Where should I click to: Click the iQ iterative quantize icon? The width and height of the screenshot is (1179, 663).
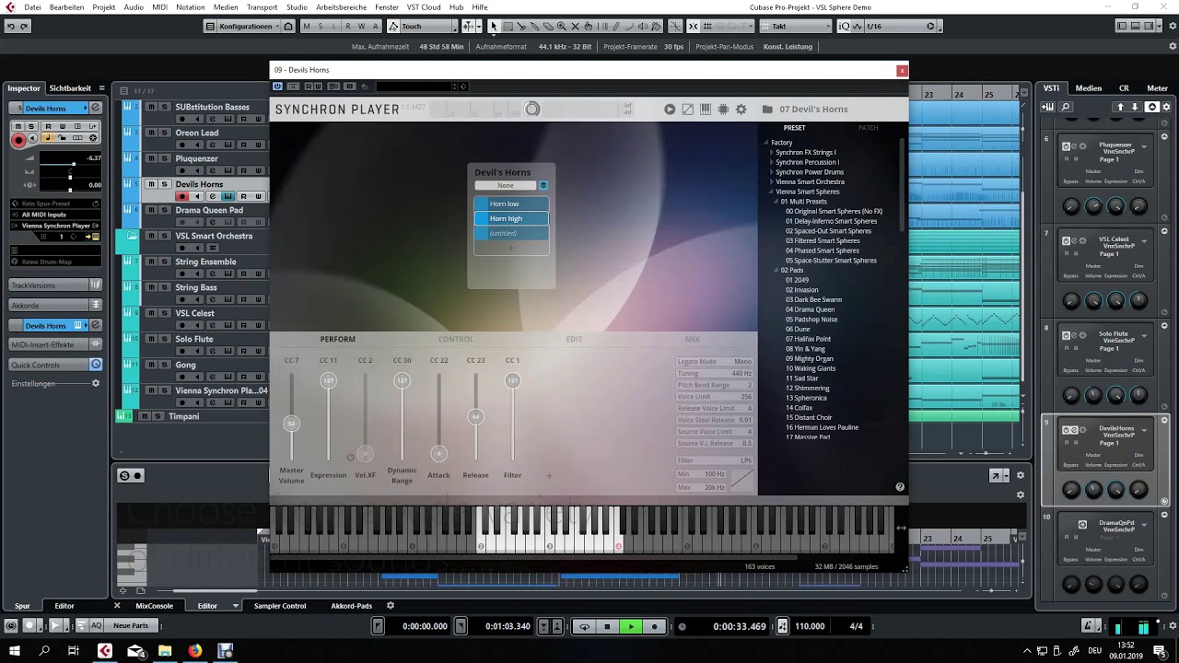pos(844,26)
